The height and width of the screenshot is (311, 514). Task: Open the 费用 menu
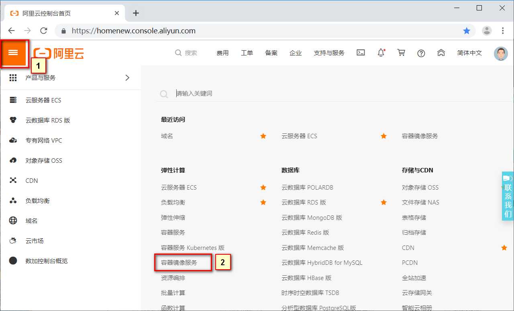point(222,53)
